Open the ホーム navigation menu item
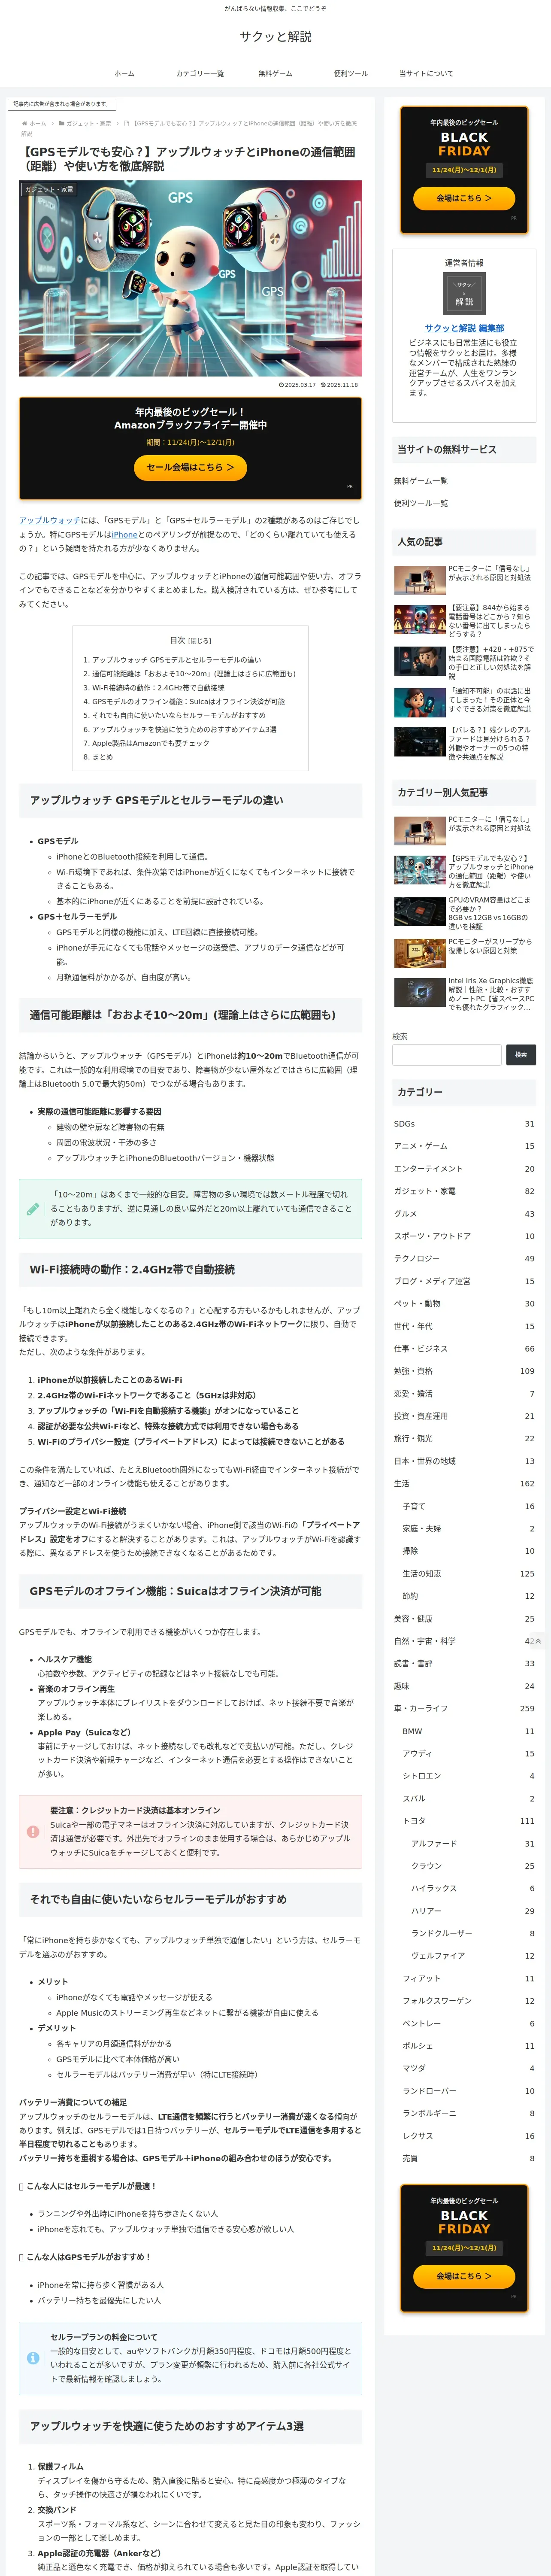This screenshot has height=2576, width=551. 124,73
